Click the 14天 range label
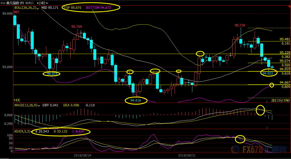The height and width of the screenshot is (159, 291). point(17,100)
